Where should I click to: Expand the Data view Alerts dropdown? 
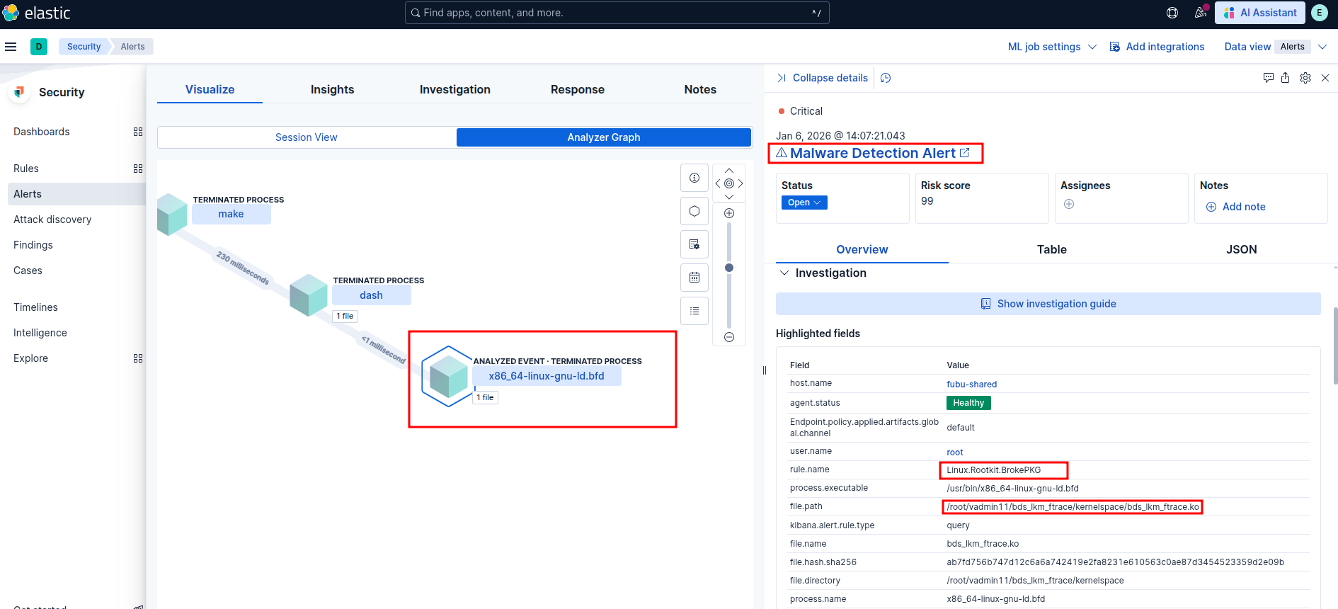1321,47
